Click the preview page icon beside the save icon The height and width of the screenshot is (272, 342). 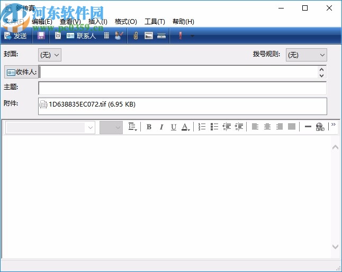click(x=58, y=36)
